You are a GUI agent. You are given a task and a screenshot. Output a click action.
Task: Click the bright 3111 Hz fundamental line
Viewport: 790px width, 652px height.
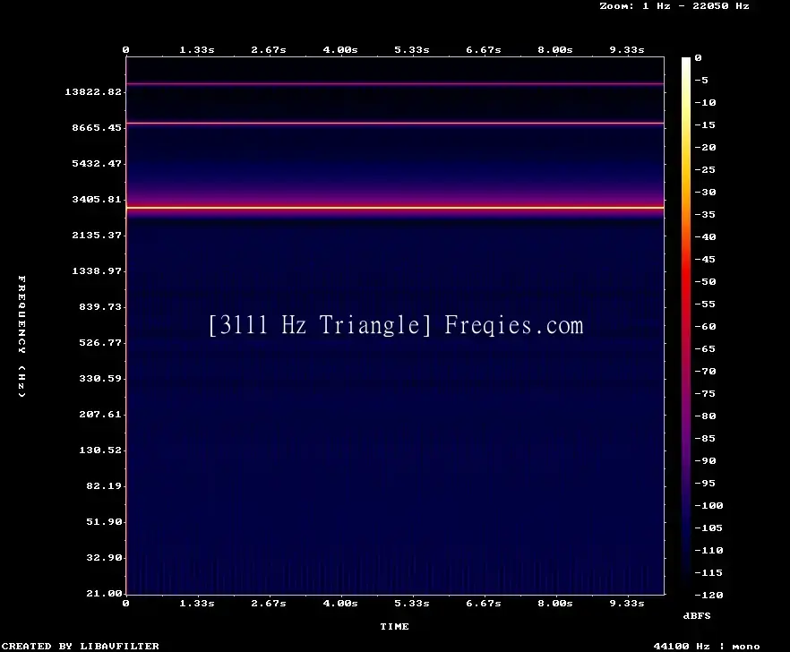tap(395, 208)
